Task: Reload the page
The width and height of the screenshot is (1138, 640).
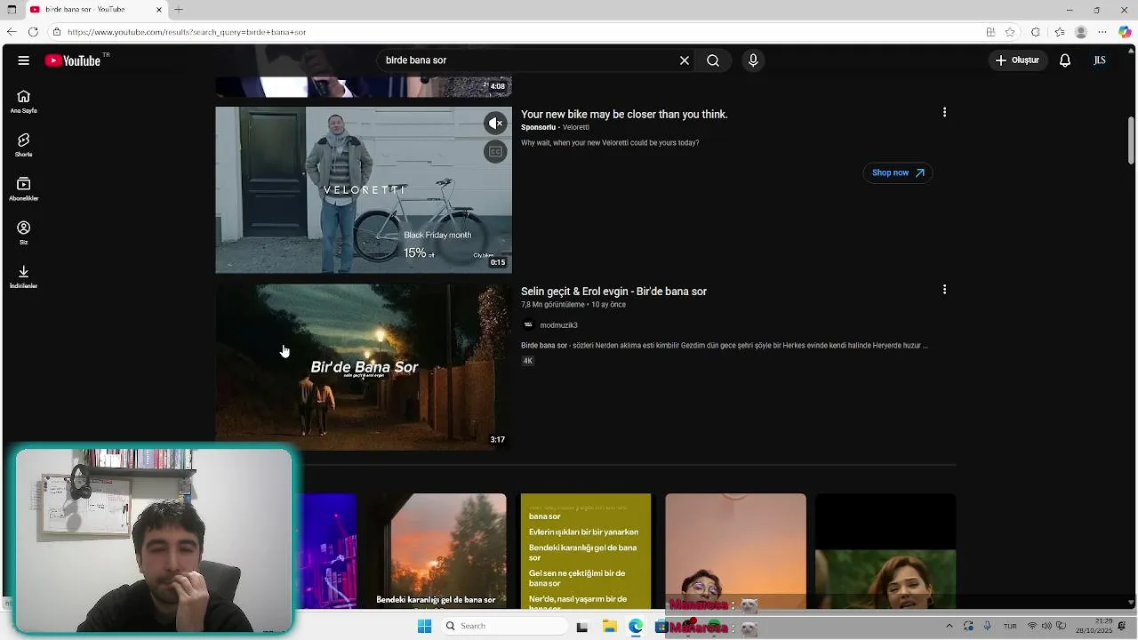Action: [33, 32]
